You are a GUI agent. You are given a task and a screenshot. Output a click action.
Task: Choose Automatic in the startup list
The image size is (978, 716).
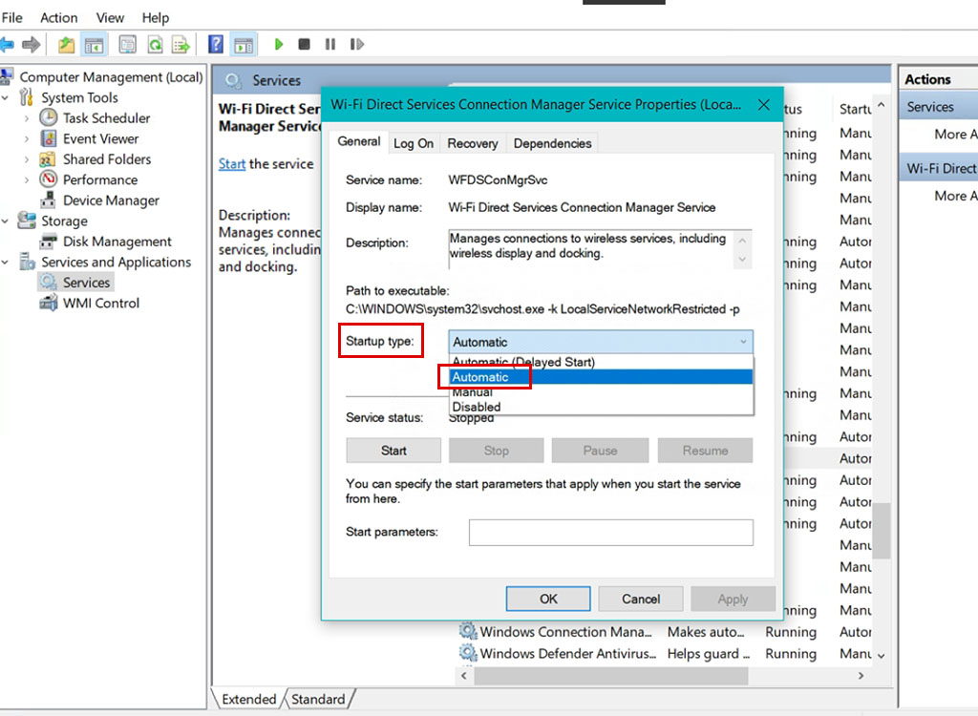(x=601, y=377)
